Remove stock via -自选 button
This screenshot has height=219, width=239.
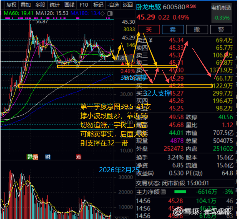pyautogui.click(x=113, y=5)
